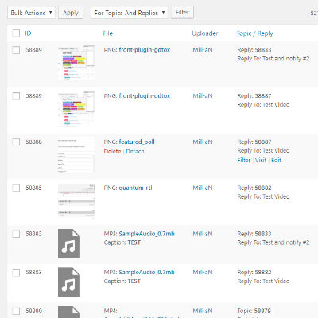This screenshot has height=318, width=318.
Task: Open SampleAudio_0.7mb link in Reply 58833 row
Action: pyautogui.click(x=146, y=234)
